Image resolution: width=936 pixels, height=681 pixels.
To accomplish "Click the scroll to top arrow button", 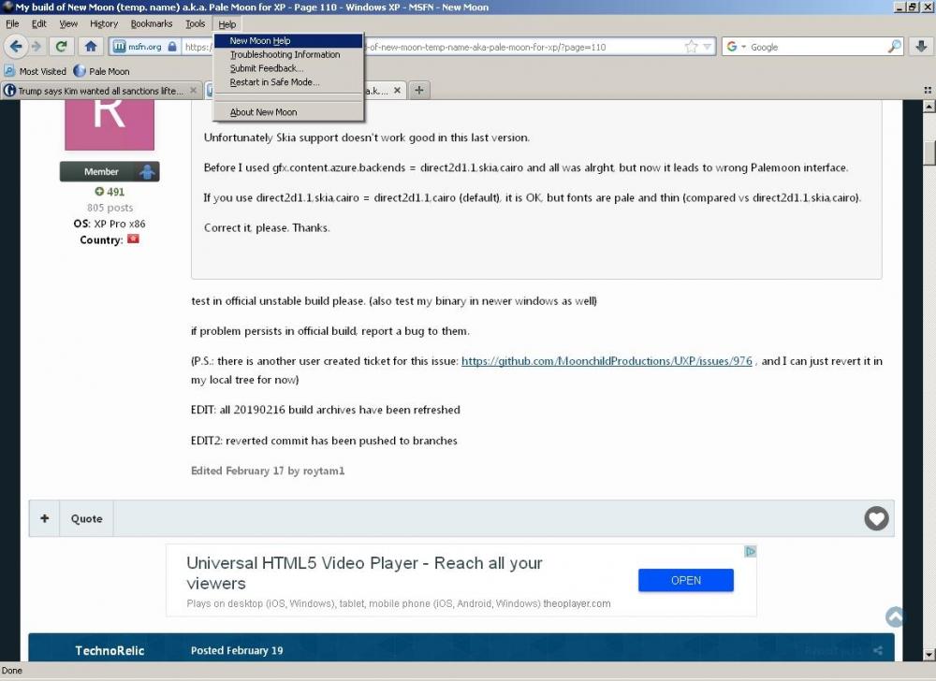I will coord(894,616).
